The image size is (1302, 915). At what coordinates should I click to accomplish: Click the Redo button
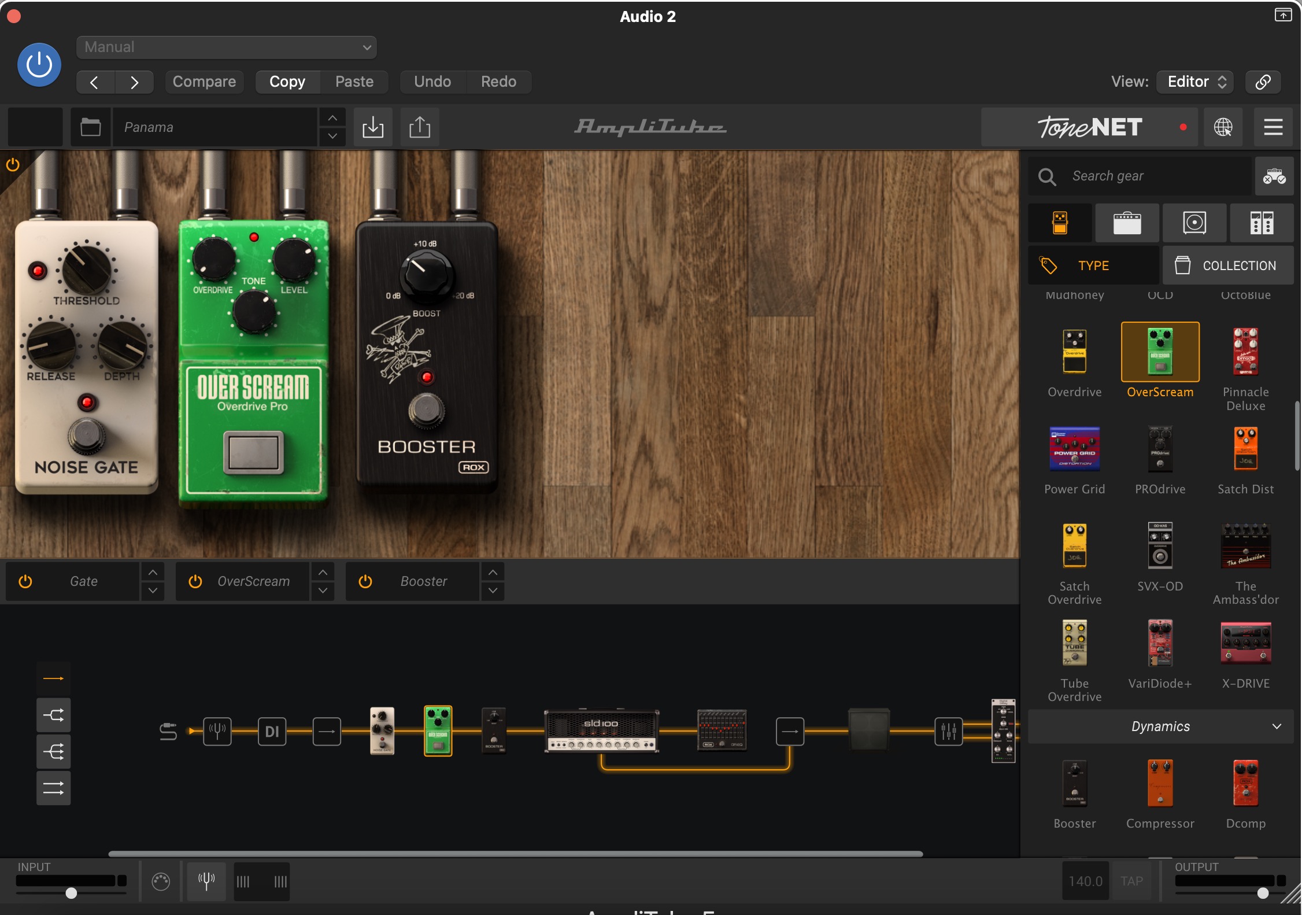pyautogui.click(x=499, y=82)
